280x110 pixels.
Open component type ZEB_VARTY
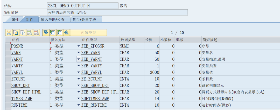pyautogui.click(x=92, y=66)
